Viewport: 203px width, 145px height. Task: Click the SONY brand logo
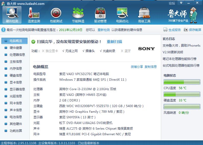[146, 49]
